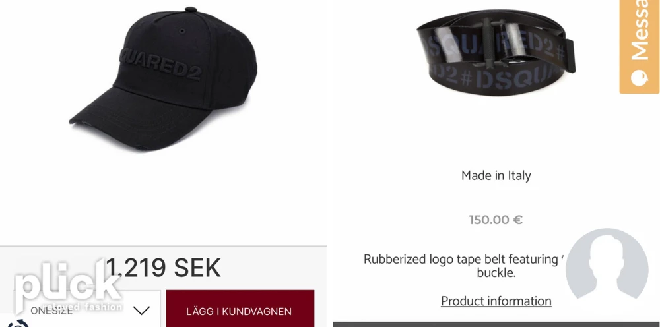Click the 150.00 € belt price
Viewport: 660px width, 327px height.
pyautogui.click(x=496, y=220)
